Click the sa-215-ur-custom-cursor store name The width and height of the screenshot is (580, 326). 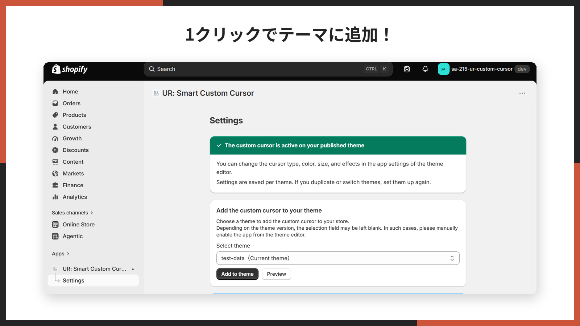tap(482, 69)
